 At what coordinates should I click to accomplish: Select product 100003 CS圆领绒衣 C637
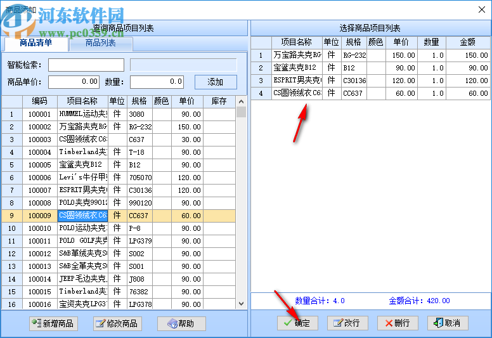click(x=119, y=140)
